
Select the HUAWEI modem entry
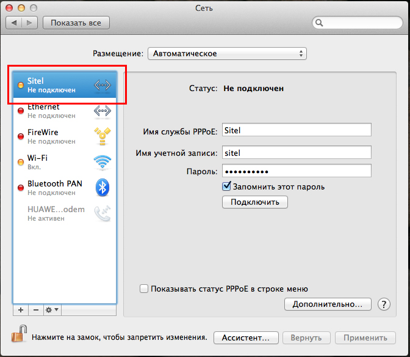click(x=64, y=213)
